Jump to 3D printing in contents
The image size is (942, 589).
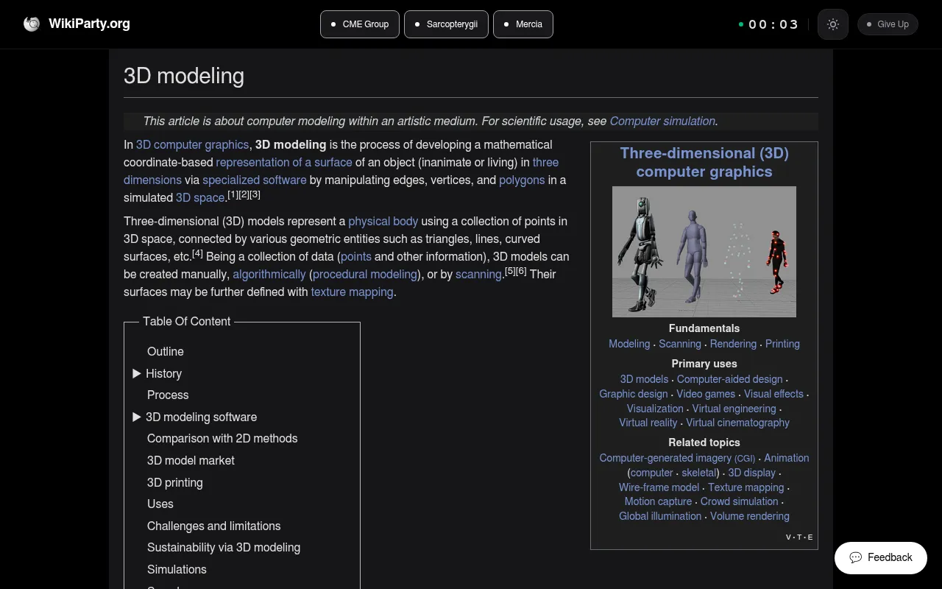(x=175, y=482)
